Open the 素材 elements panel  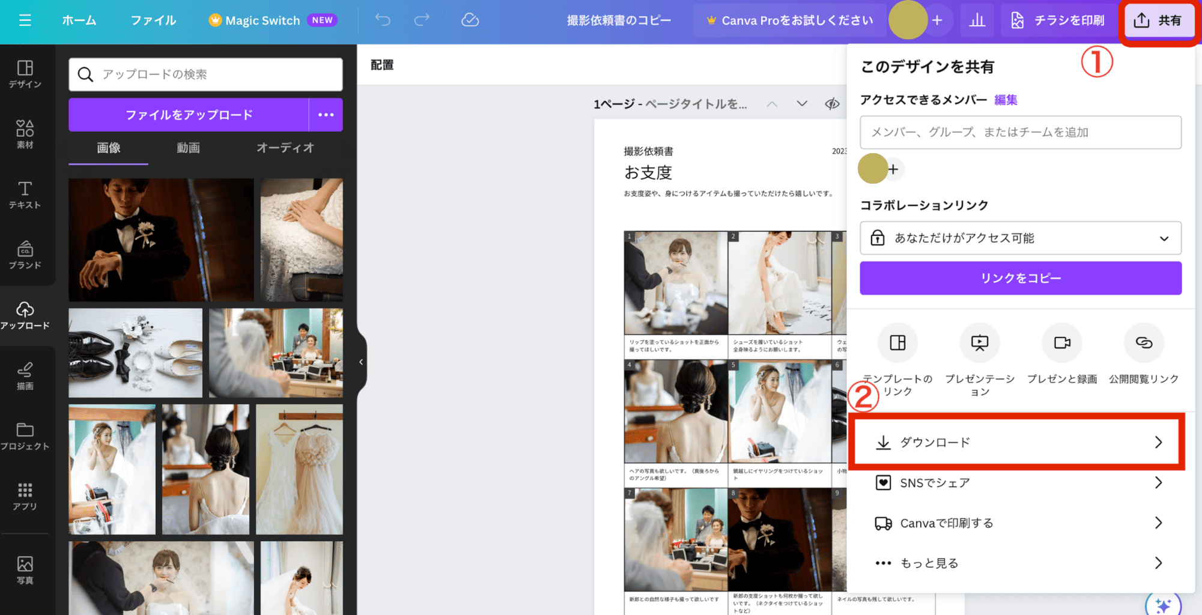25,133
